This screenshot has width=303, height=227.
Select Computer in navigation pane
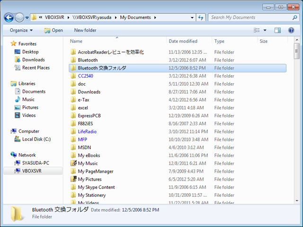[29, 131]
